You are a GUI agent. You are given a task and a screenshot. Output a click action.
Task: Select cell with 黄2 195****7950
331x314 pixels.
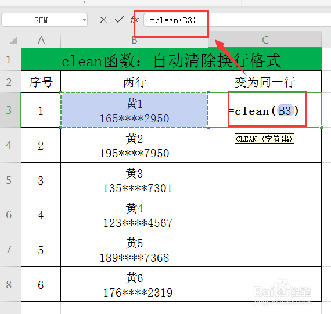(x=134, y=145)
